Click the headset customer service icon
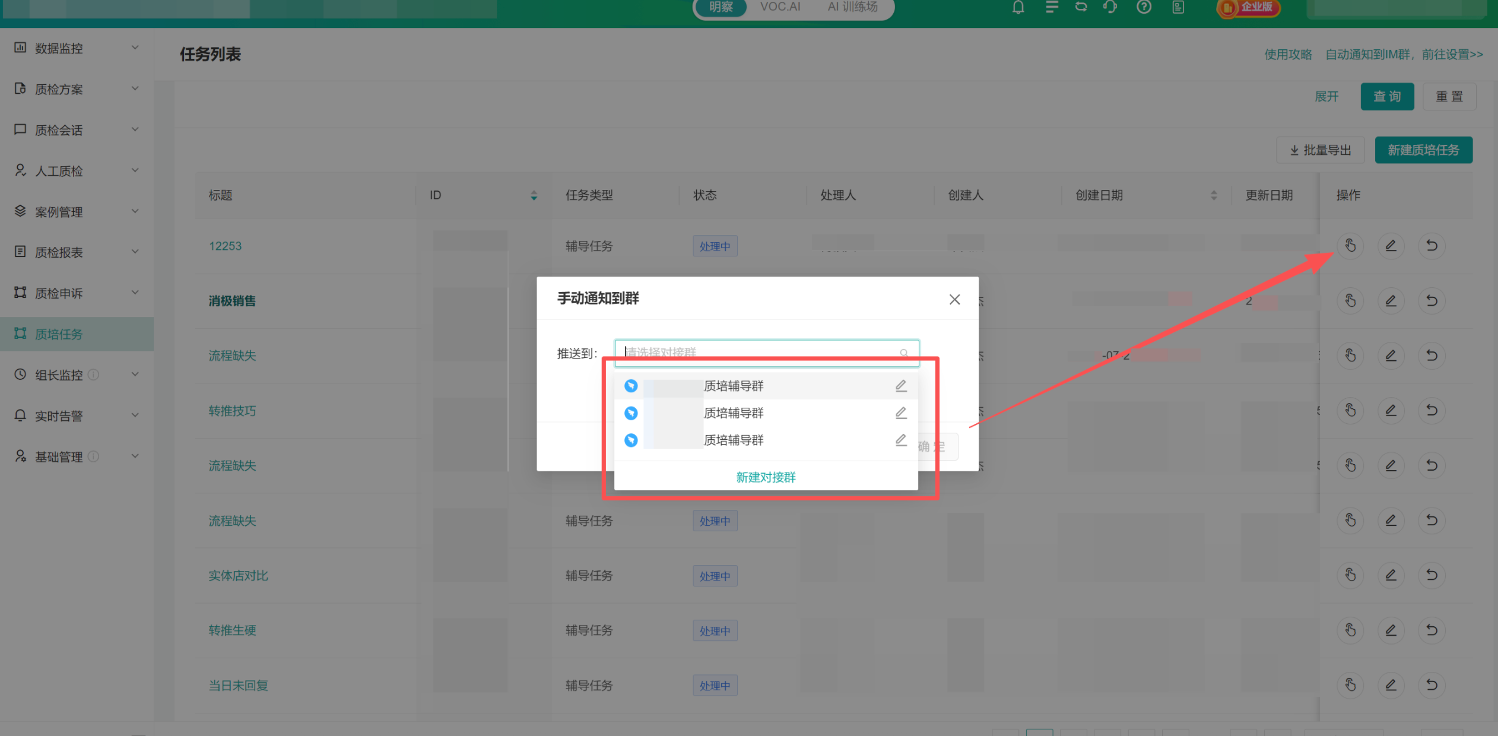 [1110, 8]
